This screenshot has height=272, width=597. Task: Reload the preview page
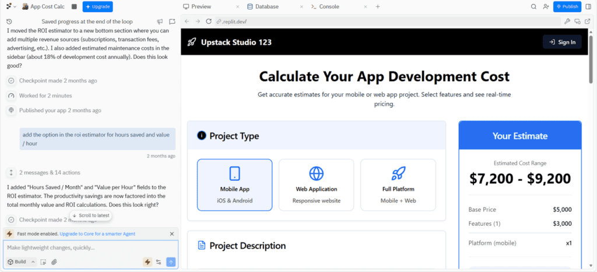pos(209,22)
